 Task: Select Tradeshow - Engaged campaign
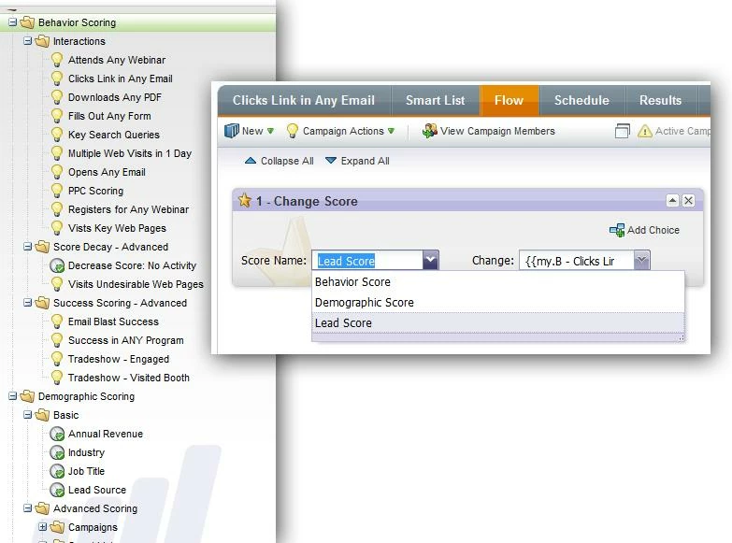119,359
